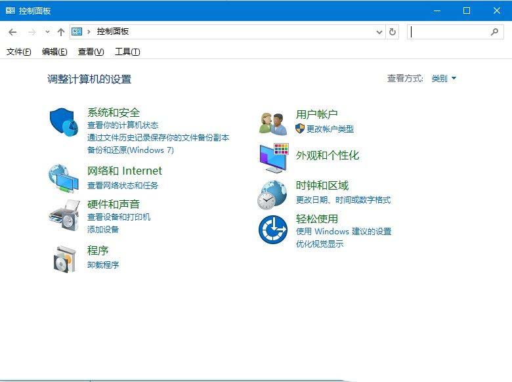Minimize the Control Panel window
This screenshot has width=512, height=382.
(x=437, y=11)
